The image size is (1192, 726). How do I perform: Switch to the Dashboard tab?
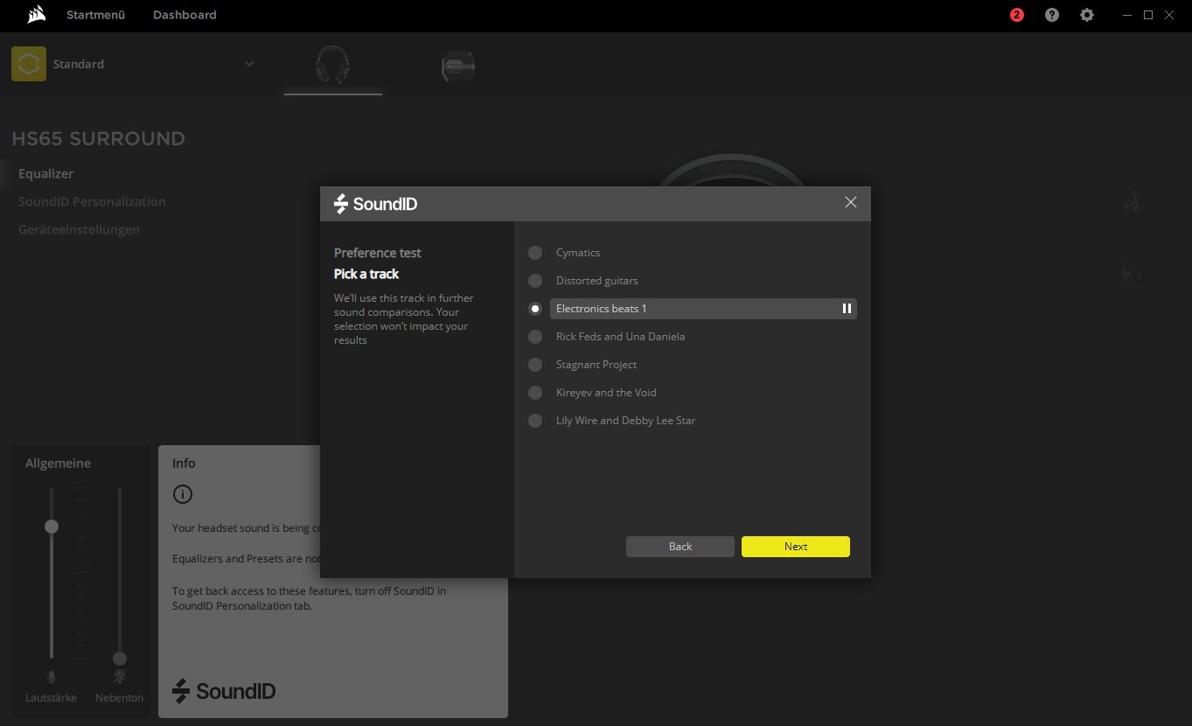[x=185, y=15]
